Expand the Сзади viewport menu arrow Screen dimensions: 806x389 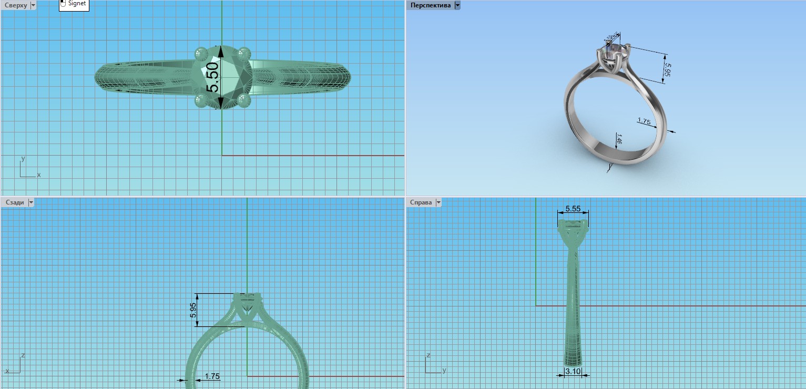(30, 202)
